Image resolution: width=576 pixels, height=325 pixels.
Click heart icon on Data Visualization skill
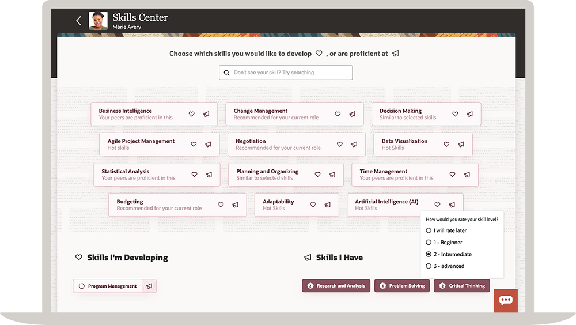tap(446, 145)
